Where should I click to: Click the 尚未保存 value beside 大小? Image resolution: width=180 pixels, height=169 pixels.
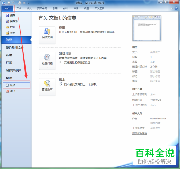[155, 52]
